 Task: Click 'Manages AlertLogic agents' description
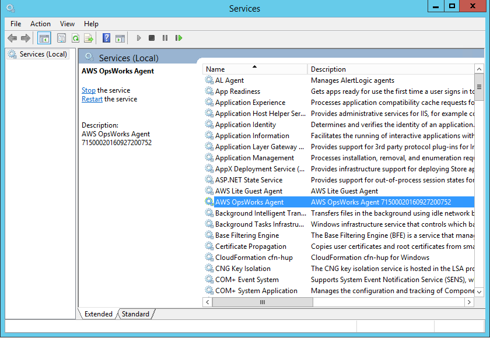(352, 80)
